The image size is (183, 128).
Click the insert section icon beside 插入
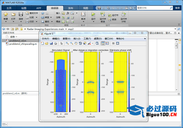(63, 13)
